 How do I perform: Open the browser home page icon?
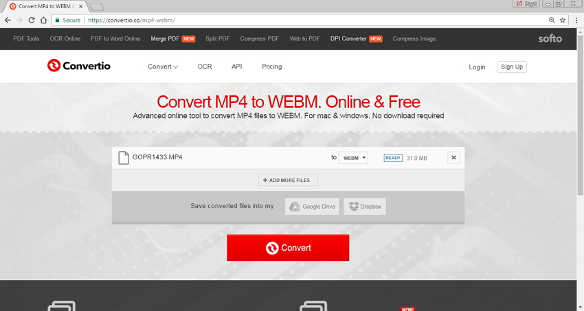[43, 20]
